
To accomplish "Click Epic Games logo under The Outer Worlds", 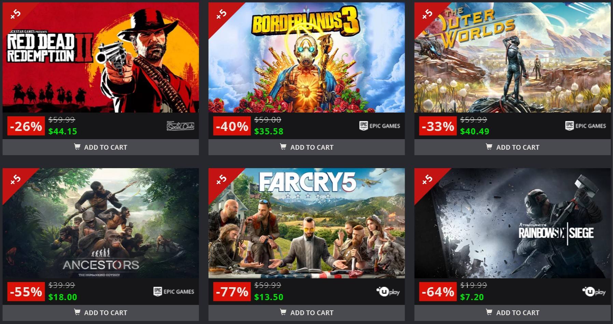I will pos(585,126).
